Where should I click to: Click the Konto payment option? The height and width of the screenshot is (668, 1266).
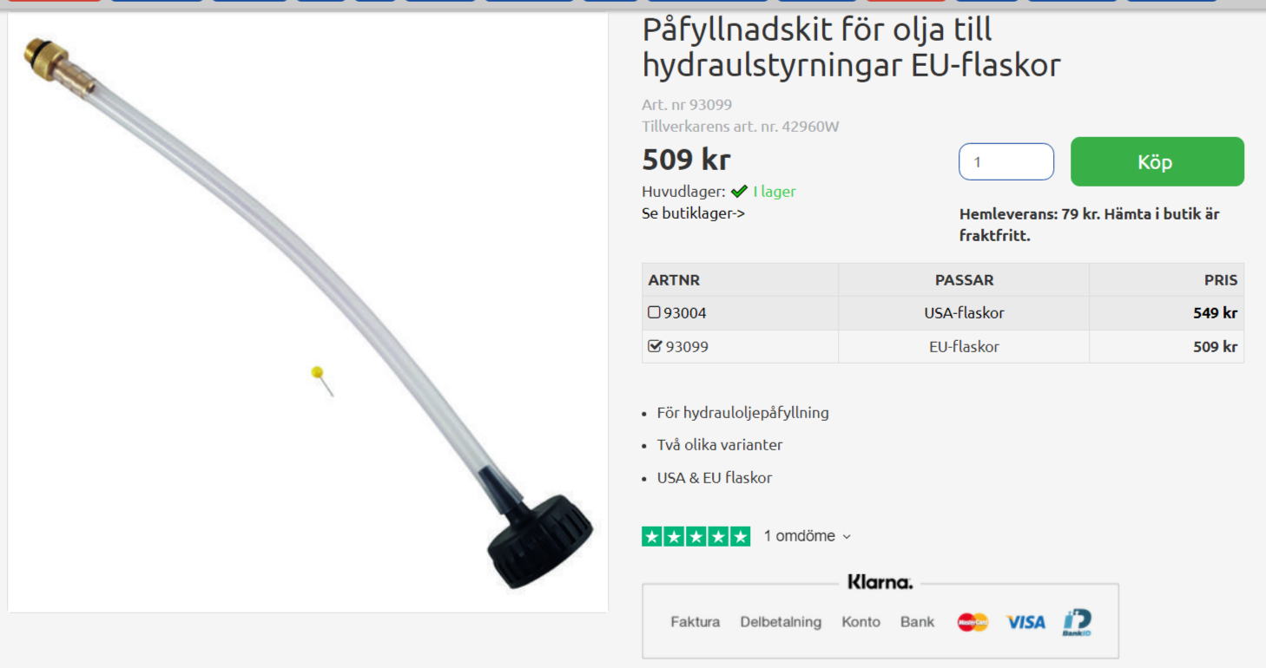pos(860,622)
